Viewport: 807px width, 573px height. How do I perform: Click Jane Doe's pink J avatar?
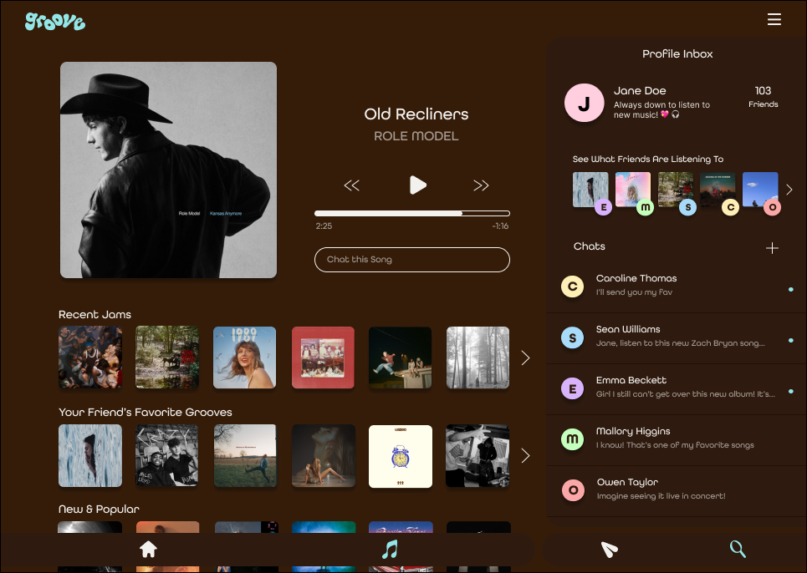585,103
